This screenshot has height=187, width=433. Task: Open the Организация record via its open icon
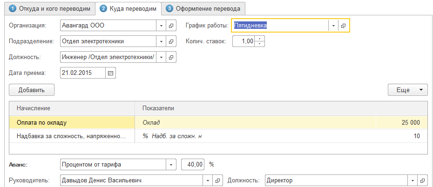pyautogui.click(x=171, y=26)
